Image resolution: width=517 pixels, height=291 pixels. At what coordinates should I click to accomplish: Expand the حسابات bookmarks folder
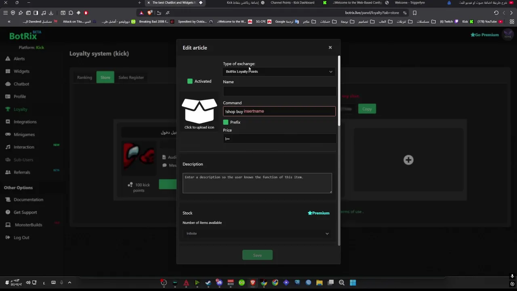tap(328, 21)
